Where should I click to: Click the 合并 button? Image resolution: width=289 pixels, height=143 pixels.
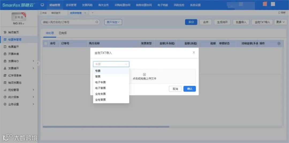click(206, 22)
